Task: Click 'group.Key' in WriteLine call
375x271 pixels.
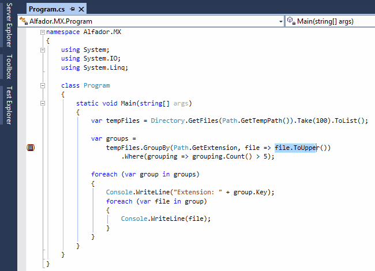Action: point(250,193)
